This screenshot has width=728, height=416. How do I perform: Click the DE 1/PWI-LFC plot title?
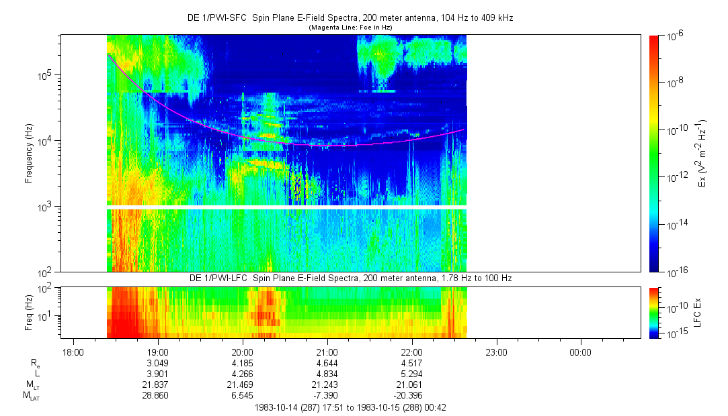click(350, 278)
